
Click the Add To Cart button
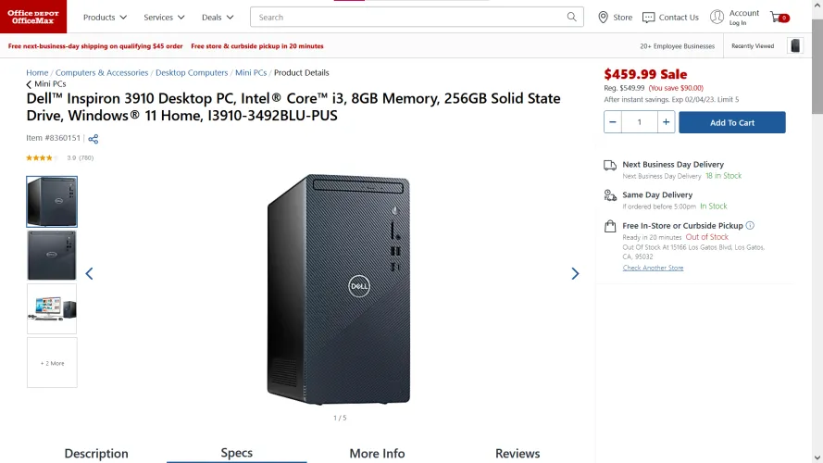[x=731, y=122]
